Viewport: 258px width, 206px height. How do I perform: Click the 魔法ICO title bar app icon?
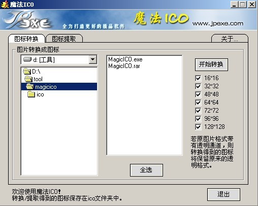click(5, 5)
